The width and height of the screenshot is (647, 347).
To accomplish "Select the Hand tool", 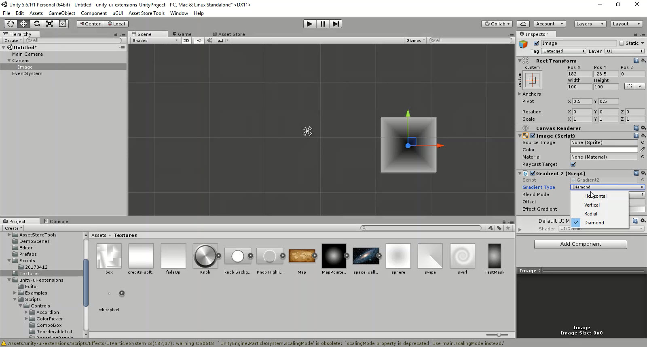I will [11, 24].
